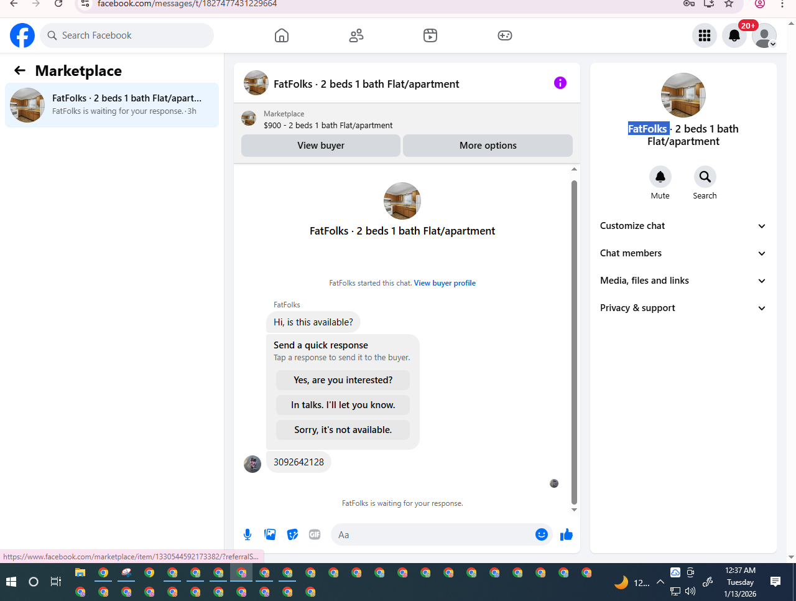This screenshot has width=796, height=601.
Task: Open the account profile avatar menu
Action: pyautogui.click(x=764, y=35)
